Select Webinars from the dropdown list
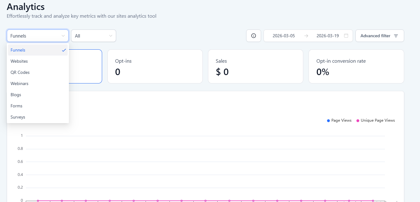Viewport: 420px width, 202px height. pos(20,83)
